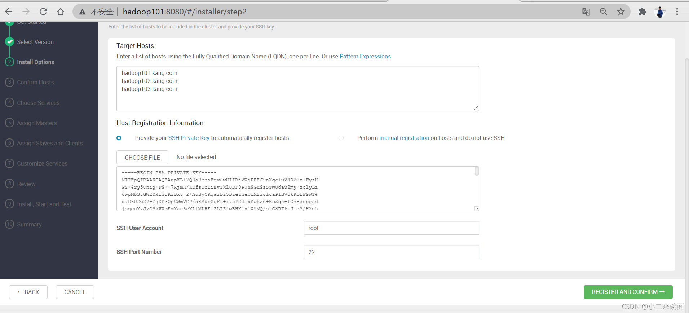
Task: Open Assign Slaves and Clients step
Action: [x=50, y=143]
